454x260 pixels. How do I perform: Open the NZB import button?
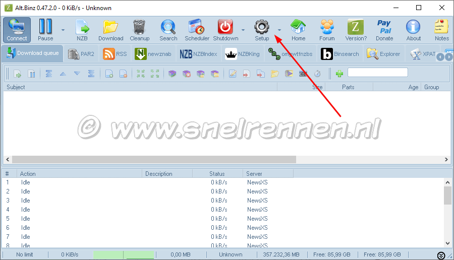coord(82,30)
